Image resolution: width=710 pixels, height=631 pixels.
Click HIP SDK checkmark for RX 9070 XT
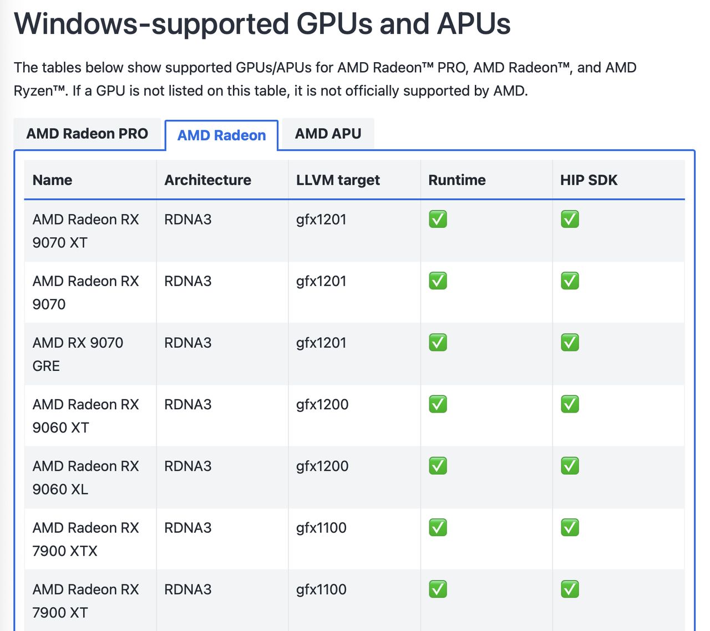coord(570,219)
